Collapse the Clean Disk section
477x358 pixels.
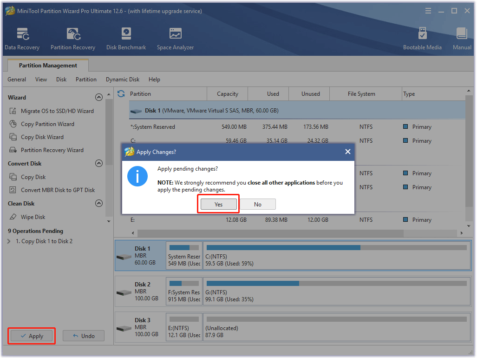pos(99,203)
